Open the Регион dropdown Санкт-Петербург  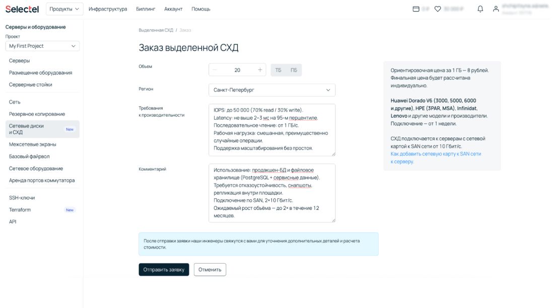point(271,90)
